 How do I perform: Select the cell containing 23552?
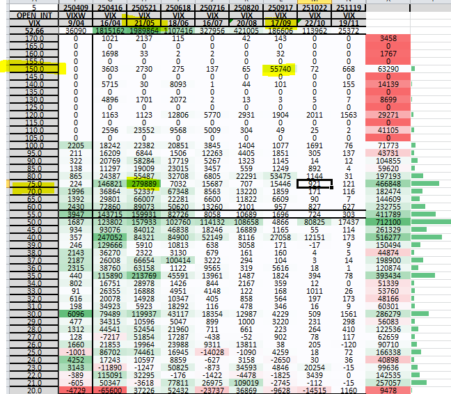click(x=144, y=130)
